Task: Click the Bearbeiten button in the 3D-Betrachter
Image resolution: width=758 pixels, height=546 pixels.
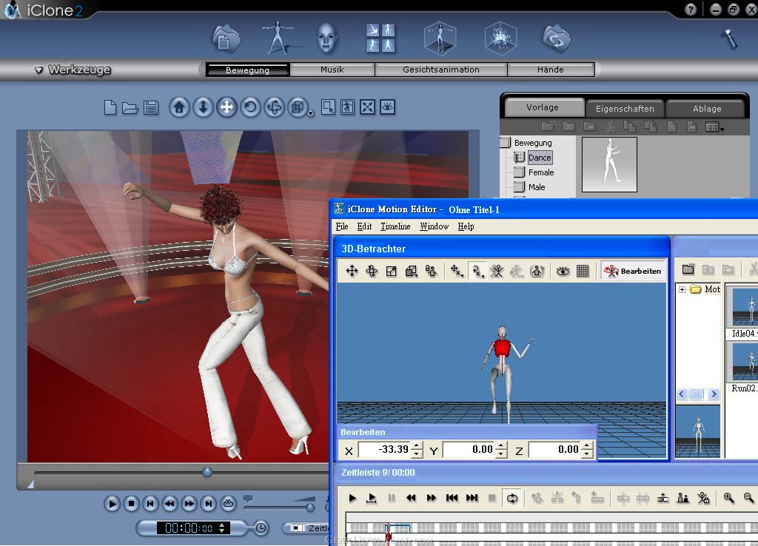Action: coord(634,271)
